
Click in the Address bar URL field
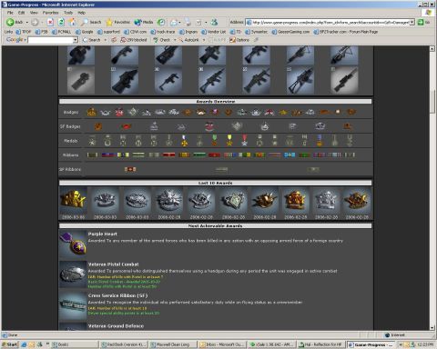pos(328,22)
